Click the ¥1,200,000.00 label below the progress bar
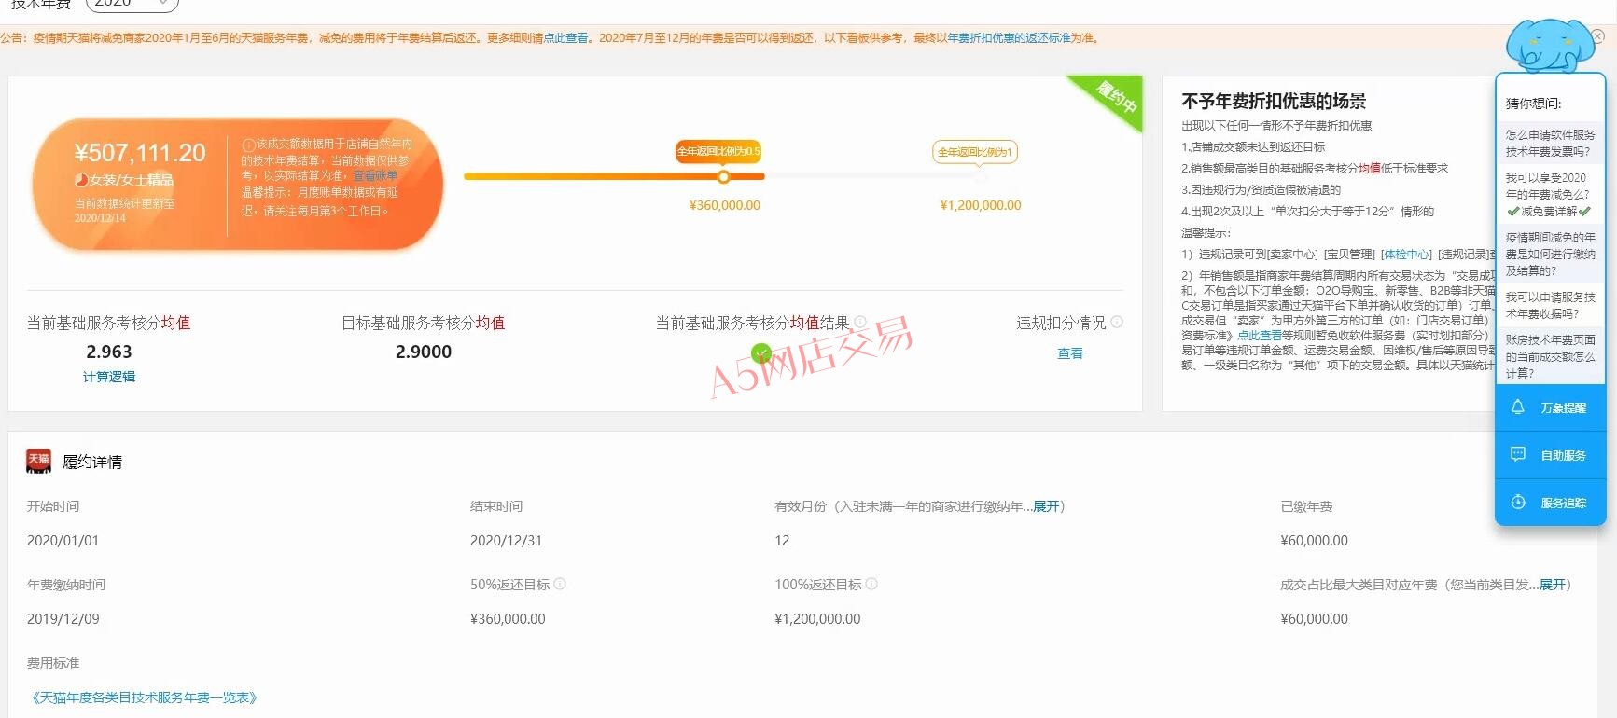1617x718 pixels. [980, 205]
